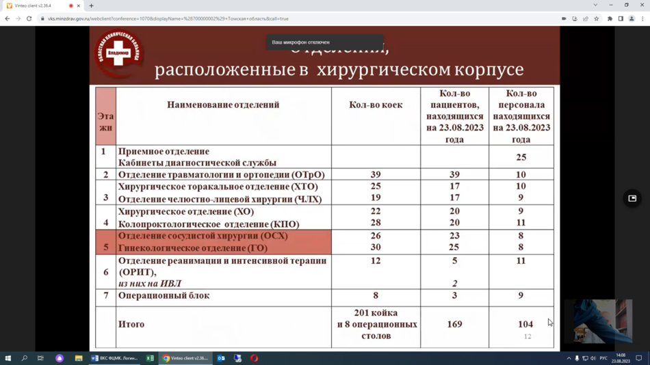650x365 pixels.
Task: Bookmark this page with the star icon
Action: 597,18
